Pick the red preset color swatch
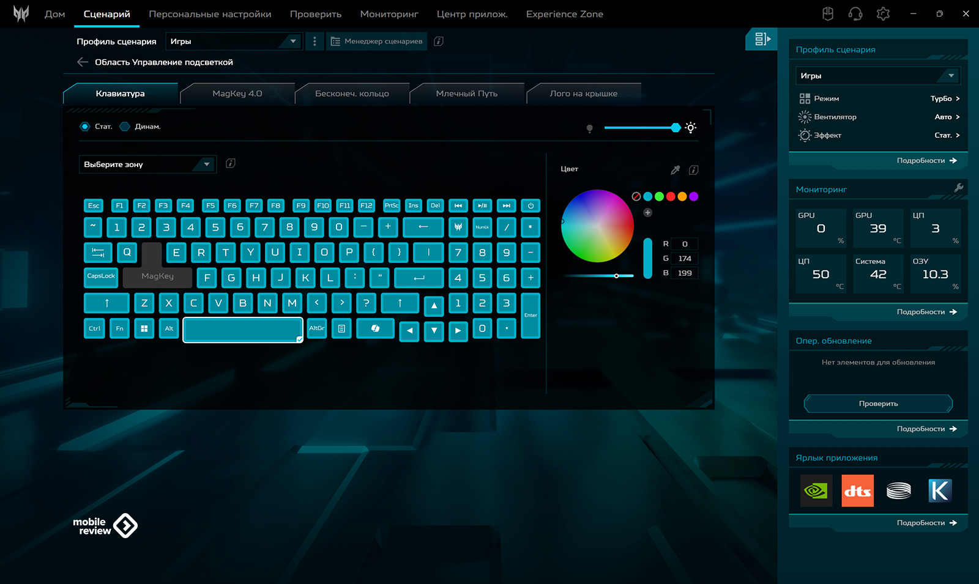 click(671, 196)
